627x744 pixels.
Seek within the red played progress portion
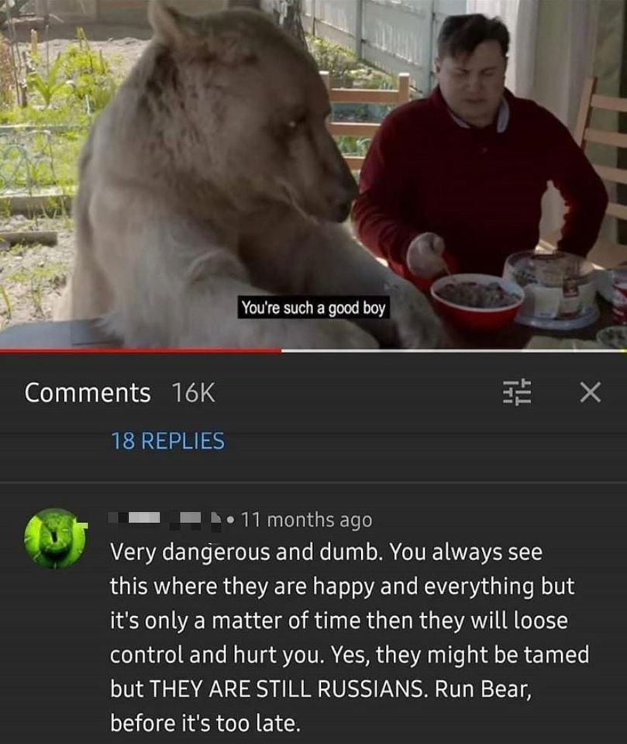click(x=140, y=350)
